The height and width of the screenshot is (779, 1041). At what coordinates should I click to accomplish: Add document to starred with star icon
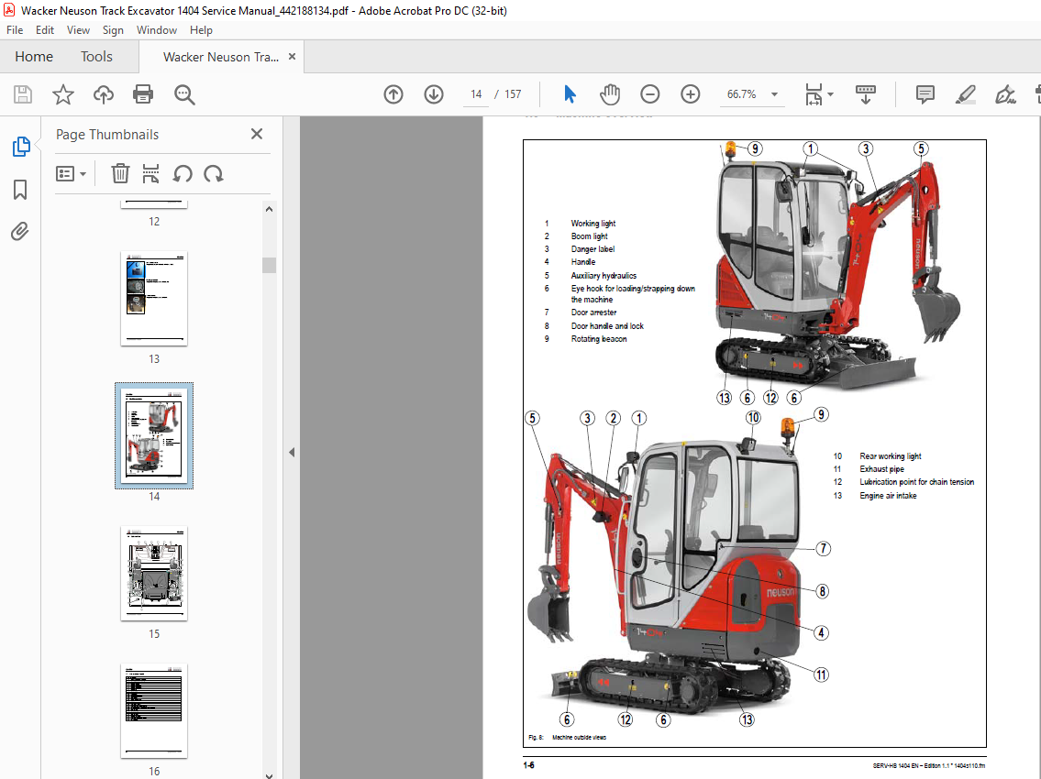point(63,94)
